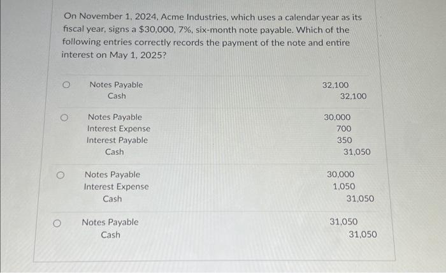This screenshot has height=273, width=446.
Task: Click the Notes Payable 32,100 debit amount
Action: point(335,85)
